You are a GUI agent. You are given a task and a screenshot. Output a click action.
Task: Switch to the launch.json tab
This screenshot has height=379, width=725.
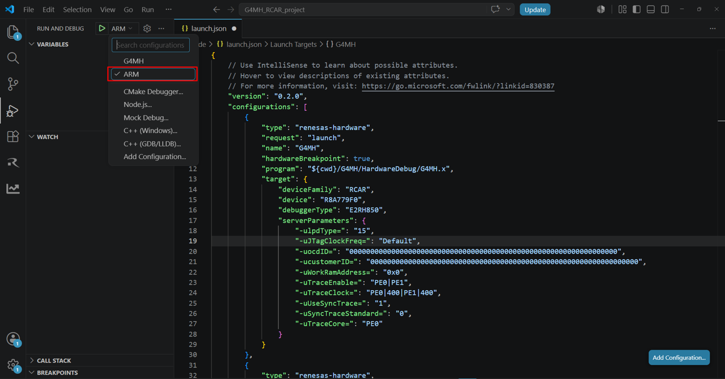[x=207, y=28]
